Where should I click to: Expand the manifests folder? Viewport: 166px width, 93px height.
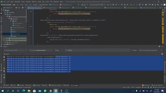click(x=5, y=12)
